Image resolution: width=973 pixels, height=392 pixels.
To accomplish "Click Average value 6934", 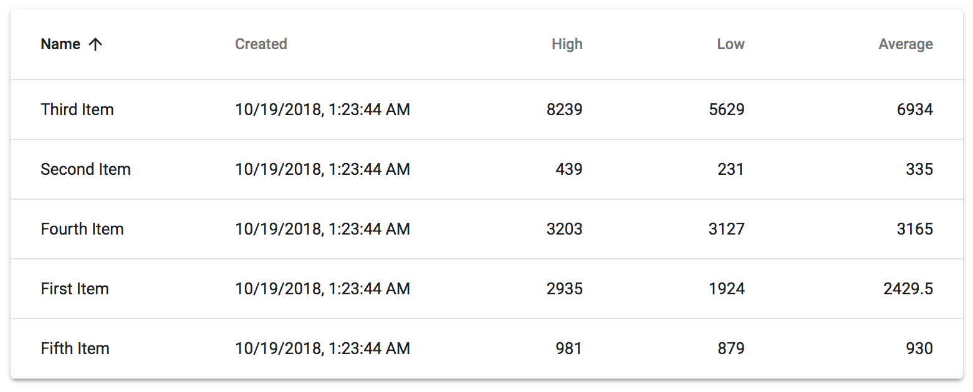I will [914, 110].
